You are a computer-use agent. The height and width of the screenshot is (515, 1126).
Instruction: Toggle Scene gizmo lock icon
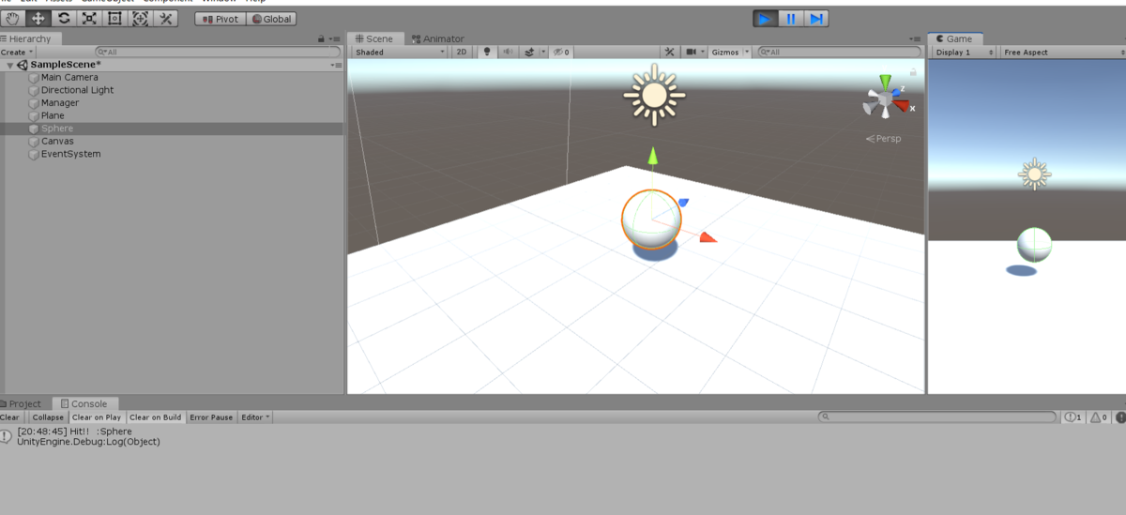pos(914,72)
